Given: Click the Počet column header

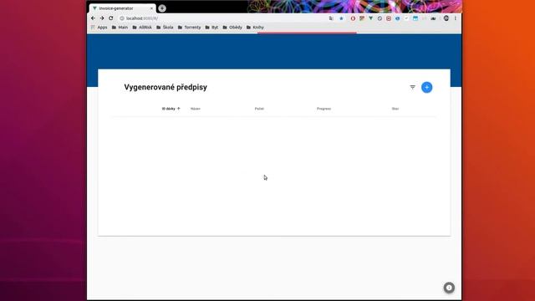Looking at the screenshot, I should [x=259, y=109].
